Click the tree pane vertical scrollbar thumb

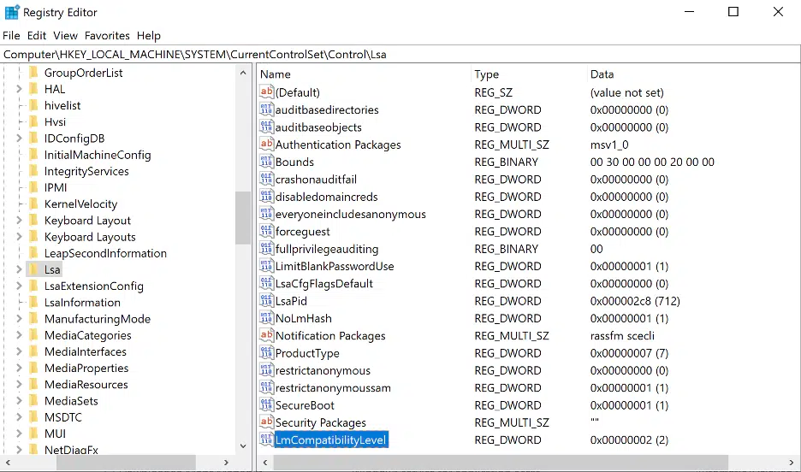point(243,218)
